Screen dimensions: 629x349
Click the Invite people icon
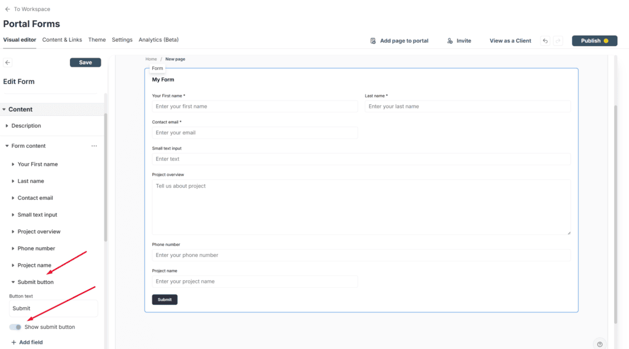[450, 41]
